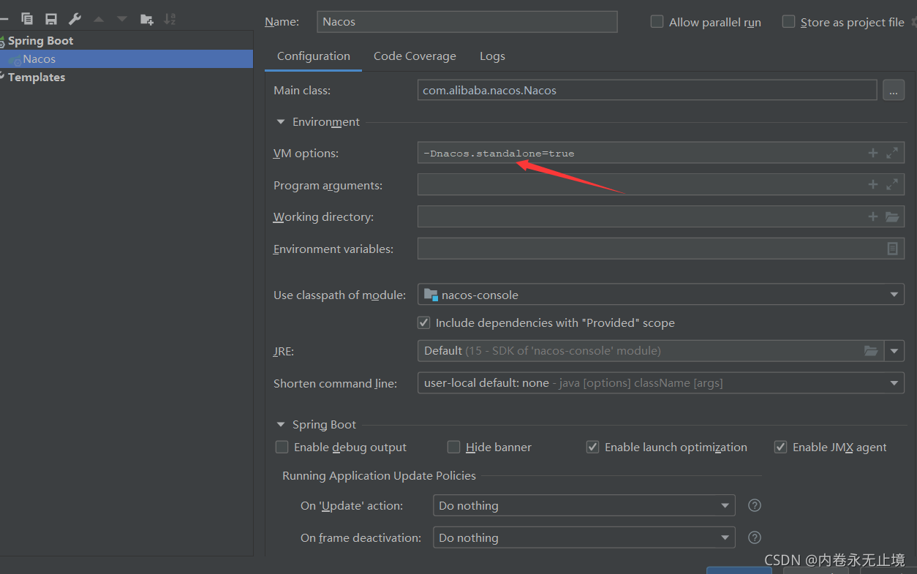
Task: Sort configurations alphabetically icon
Action: (x=170, y=19)
